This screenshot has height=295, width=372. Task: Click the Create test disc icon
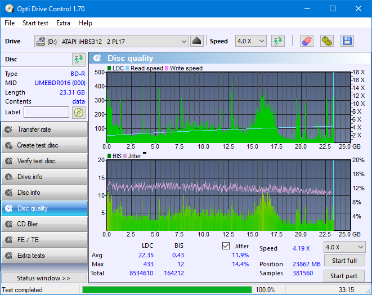(9, 145)
